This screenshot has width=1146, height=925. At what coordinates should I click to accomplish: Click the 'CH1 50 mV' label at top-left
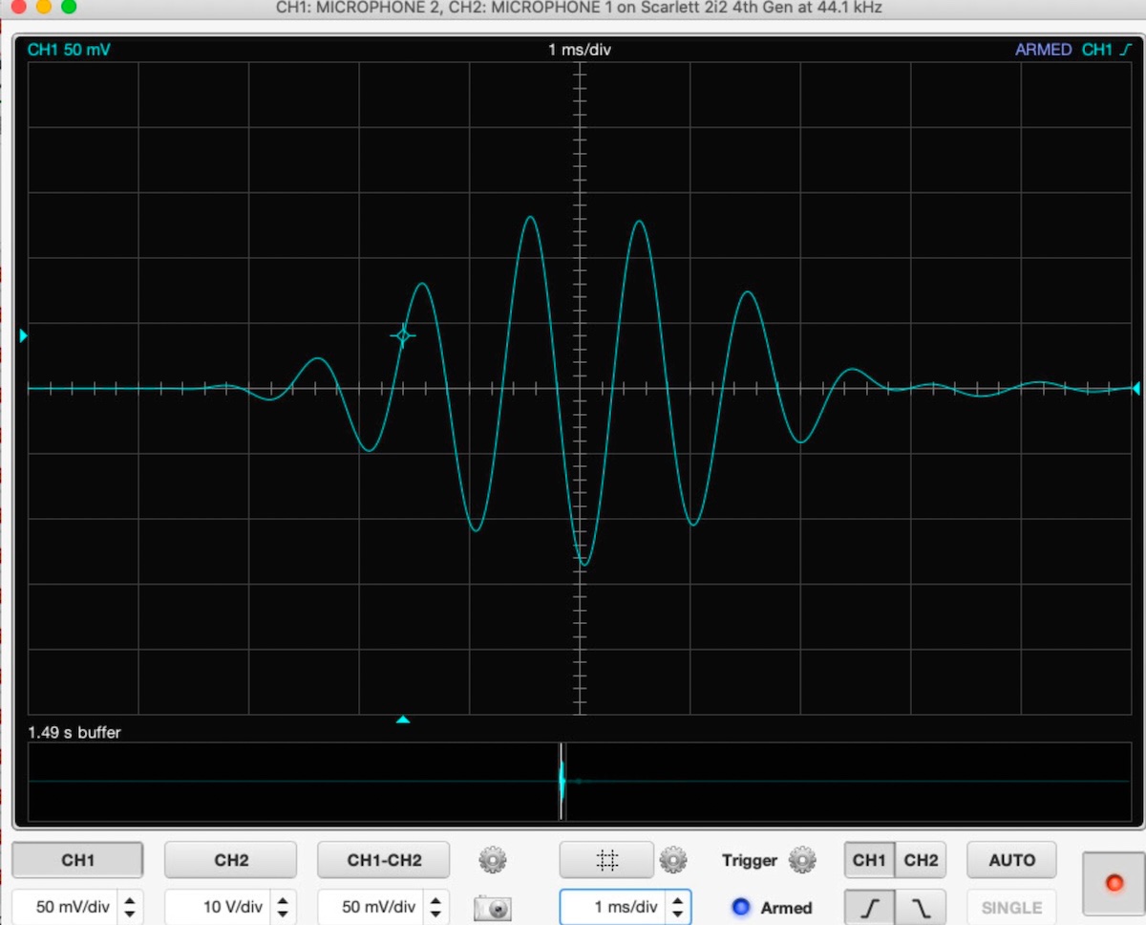(69, 49)
